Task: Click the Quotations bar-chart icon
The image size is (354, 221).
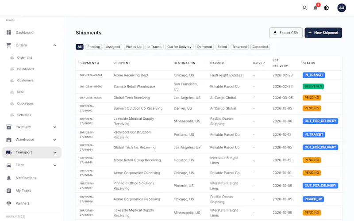Action: 12,103
